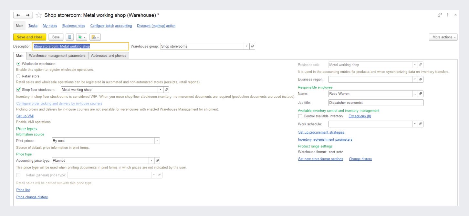The height and width of the screenshot is (216, 469).
Task: Click the open icon beside Warehouse group
Action: click(253, 46)
